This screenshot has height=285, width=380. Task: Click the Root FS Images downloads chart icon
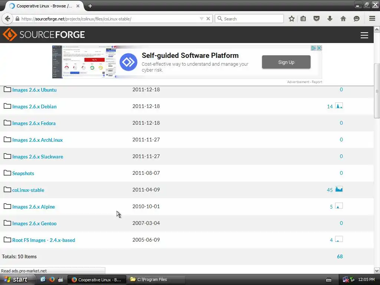click(x=339, y=239)
